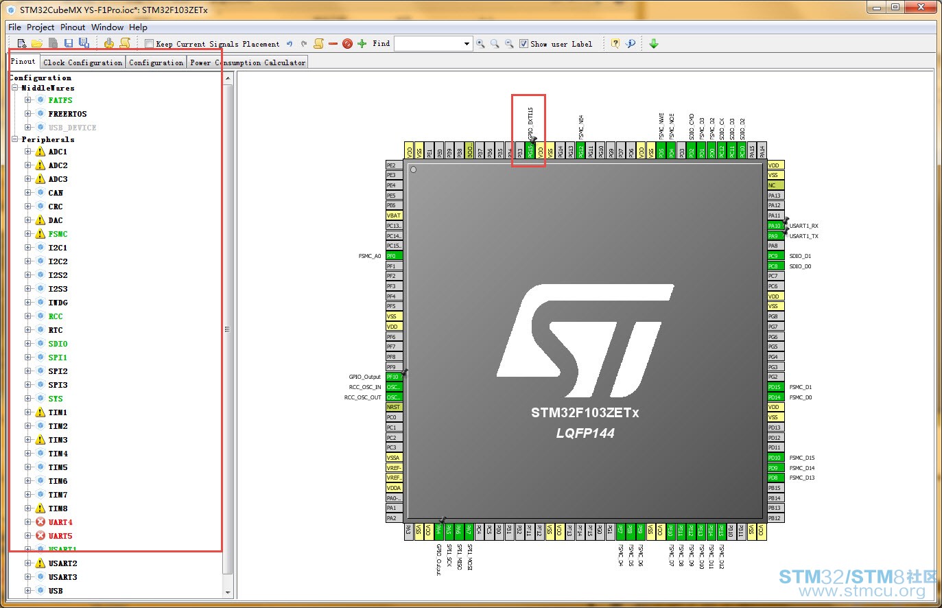Click the Save Project As icon
The image size is (942, 608).
(x=84, y=43)
